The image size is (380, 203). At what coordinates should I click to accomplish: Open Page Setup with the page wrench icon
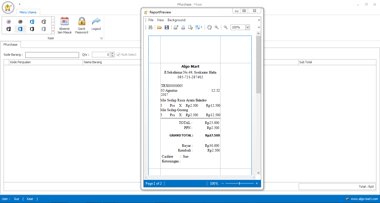190,27
